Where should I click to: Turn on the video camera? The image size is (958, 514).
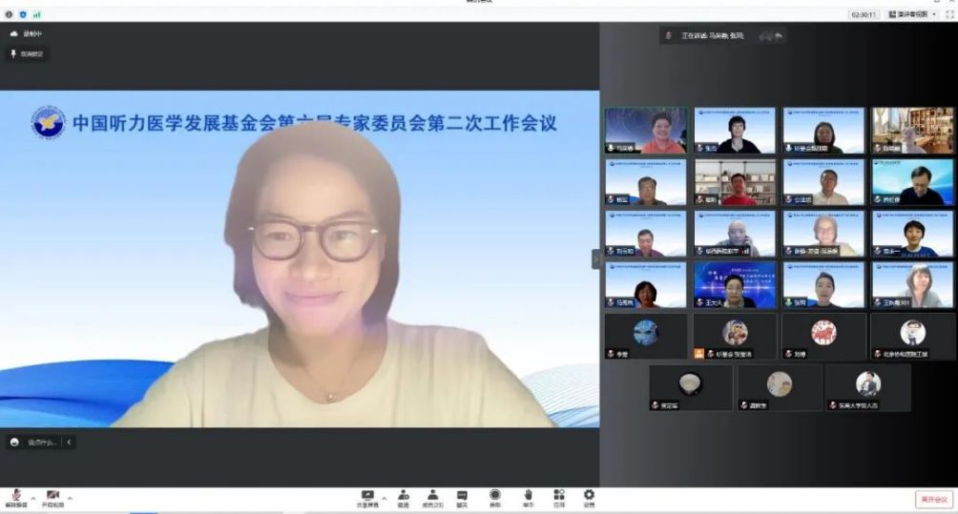(52, 496)
